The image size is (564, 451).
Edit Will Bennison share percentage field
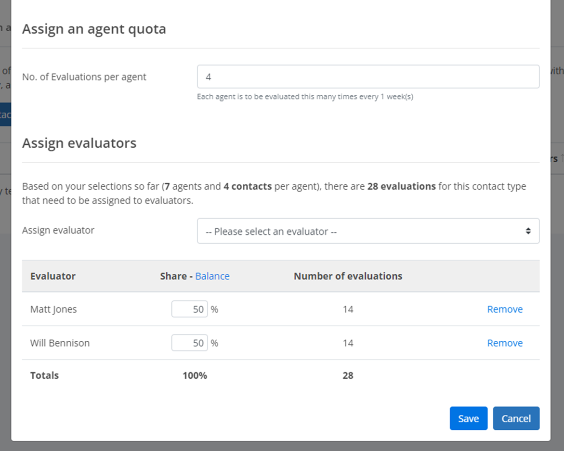(x=190, y=343)
